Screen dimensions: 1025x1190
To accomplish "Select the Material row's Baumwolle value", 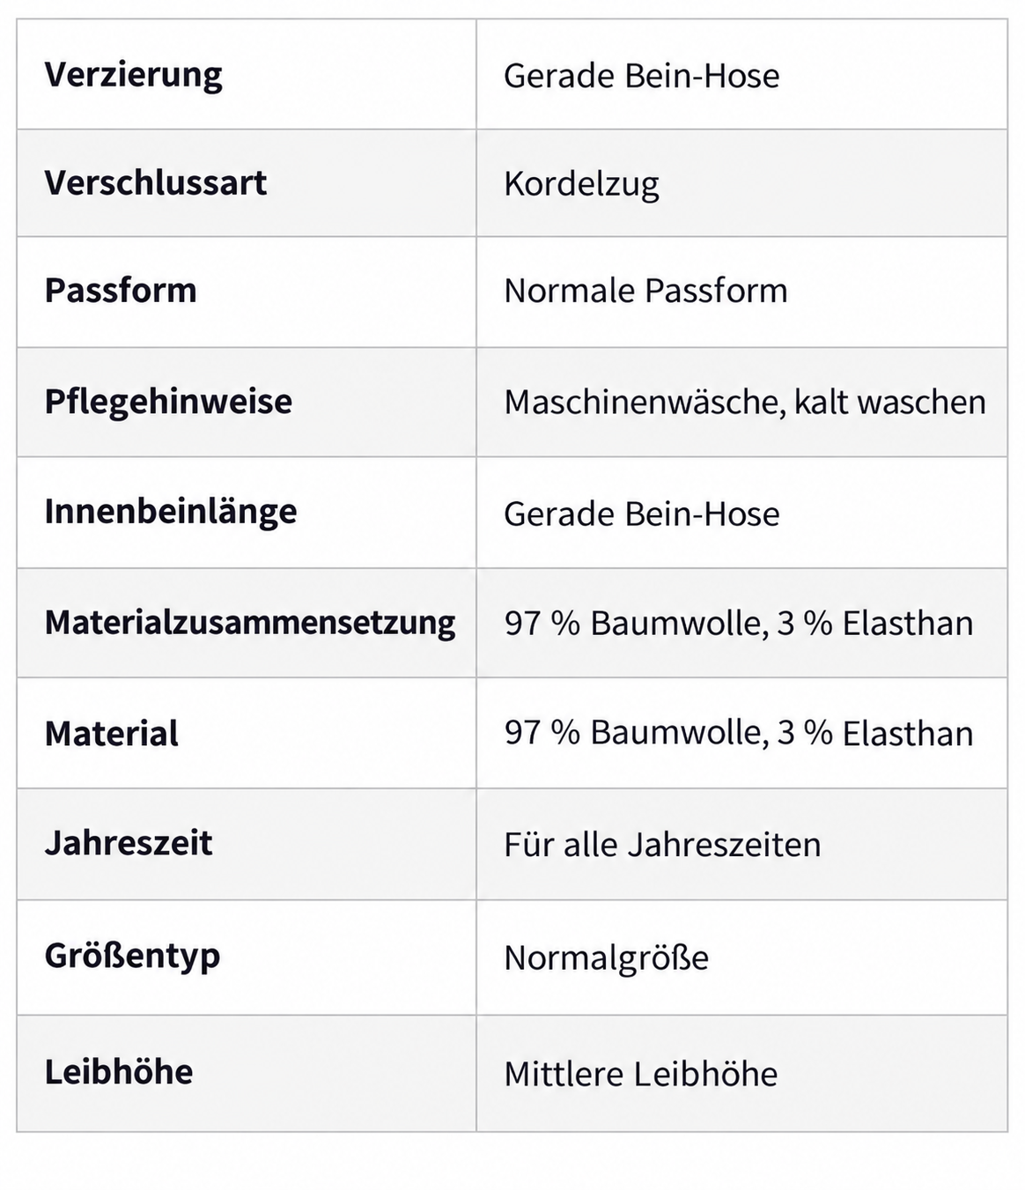I will pyautogui.click(x=739, y=734).
